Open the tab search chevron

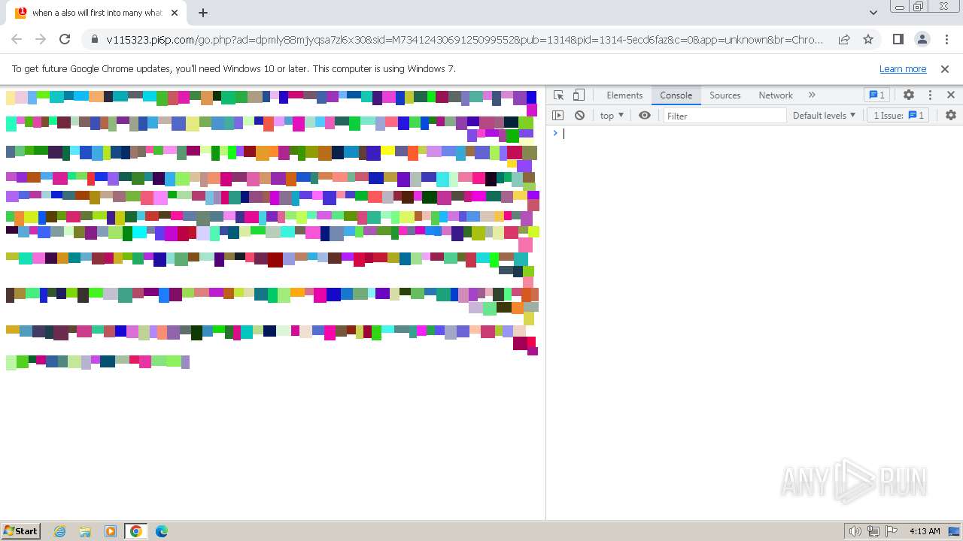click(873, 13)
